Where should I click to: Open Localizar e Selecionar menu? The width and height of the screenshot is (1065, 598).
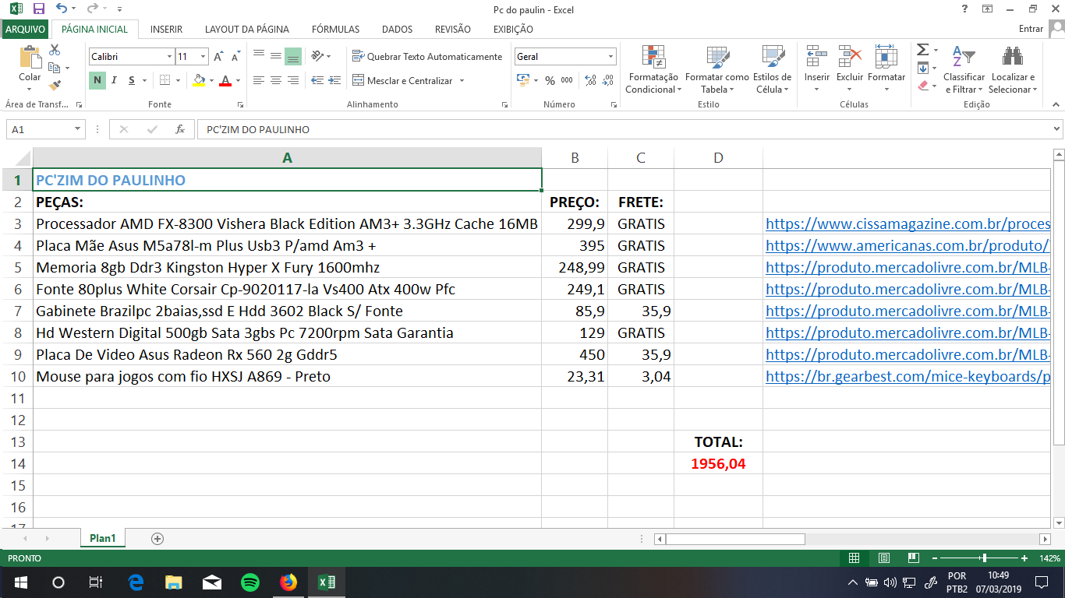[1013, 69]
